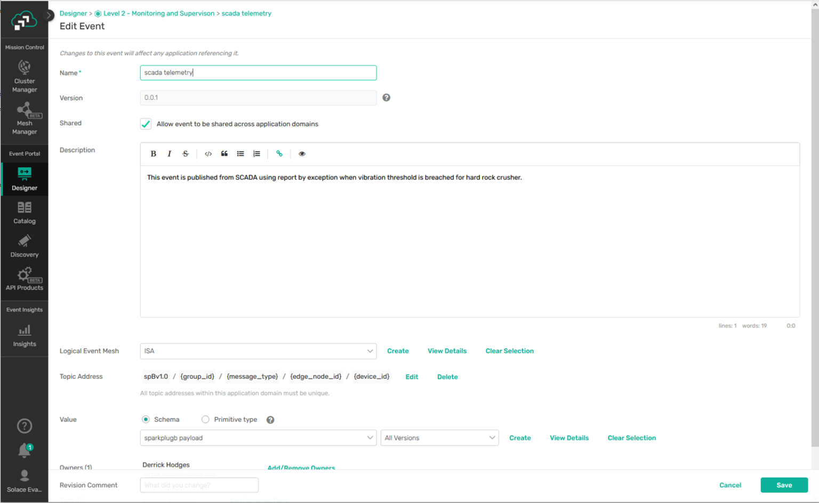Click the help icon beside Version

click(387, 98)
